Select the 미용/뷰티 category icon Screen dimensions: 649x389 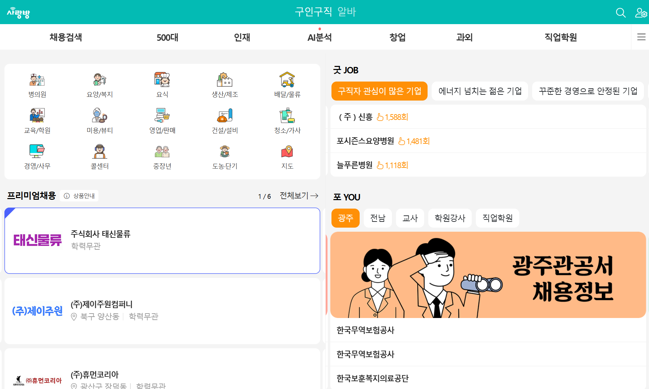pos(100,116)
